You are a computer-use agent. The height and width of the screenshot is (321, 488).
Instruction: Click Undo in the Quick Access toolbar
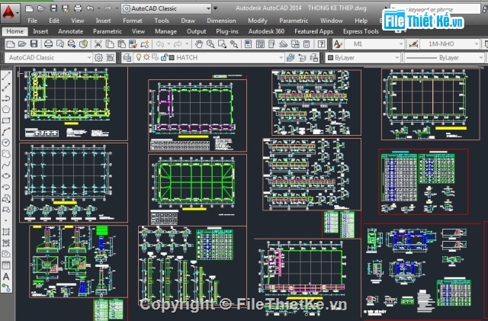[90, 8]
